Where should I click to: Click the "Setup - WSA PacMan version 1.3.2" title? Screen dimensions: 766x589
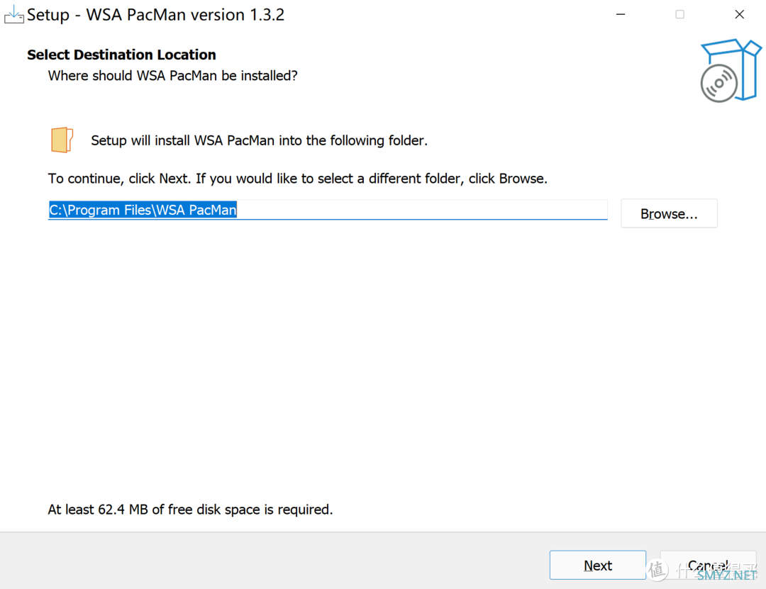[x=155, y=15]
